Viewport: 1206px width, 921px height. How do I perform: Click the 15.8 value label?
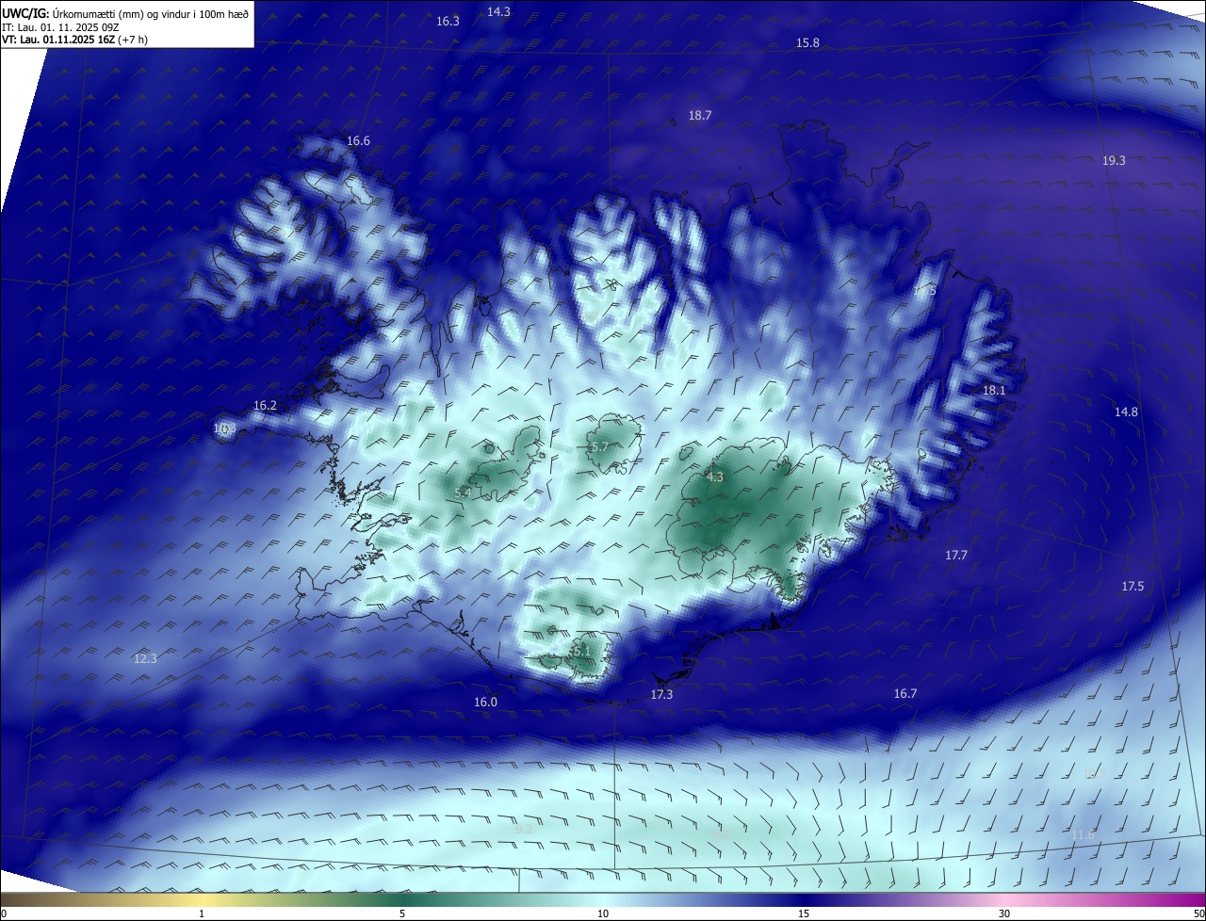(x=807, y=43)
